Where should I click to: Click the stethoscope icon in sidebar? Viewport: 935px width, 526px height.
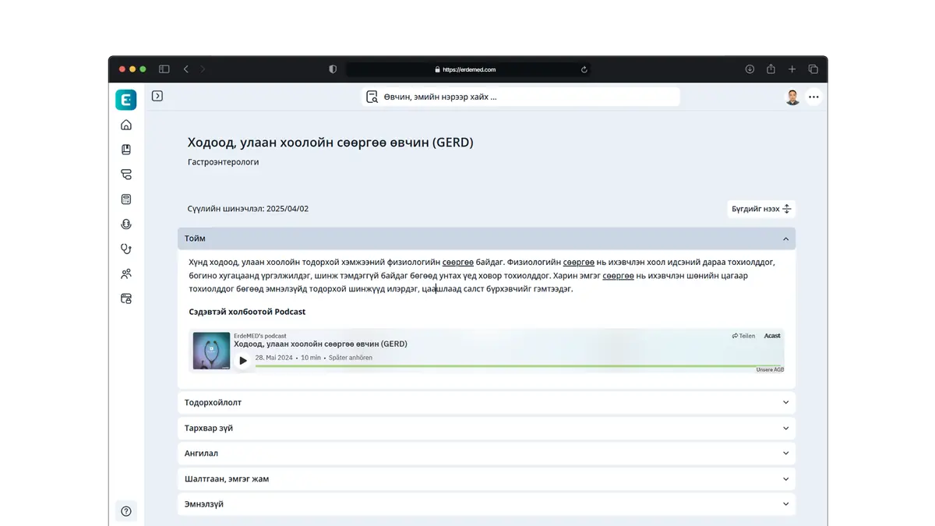pos(126,249)
